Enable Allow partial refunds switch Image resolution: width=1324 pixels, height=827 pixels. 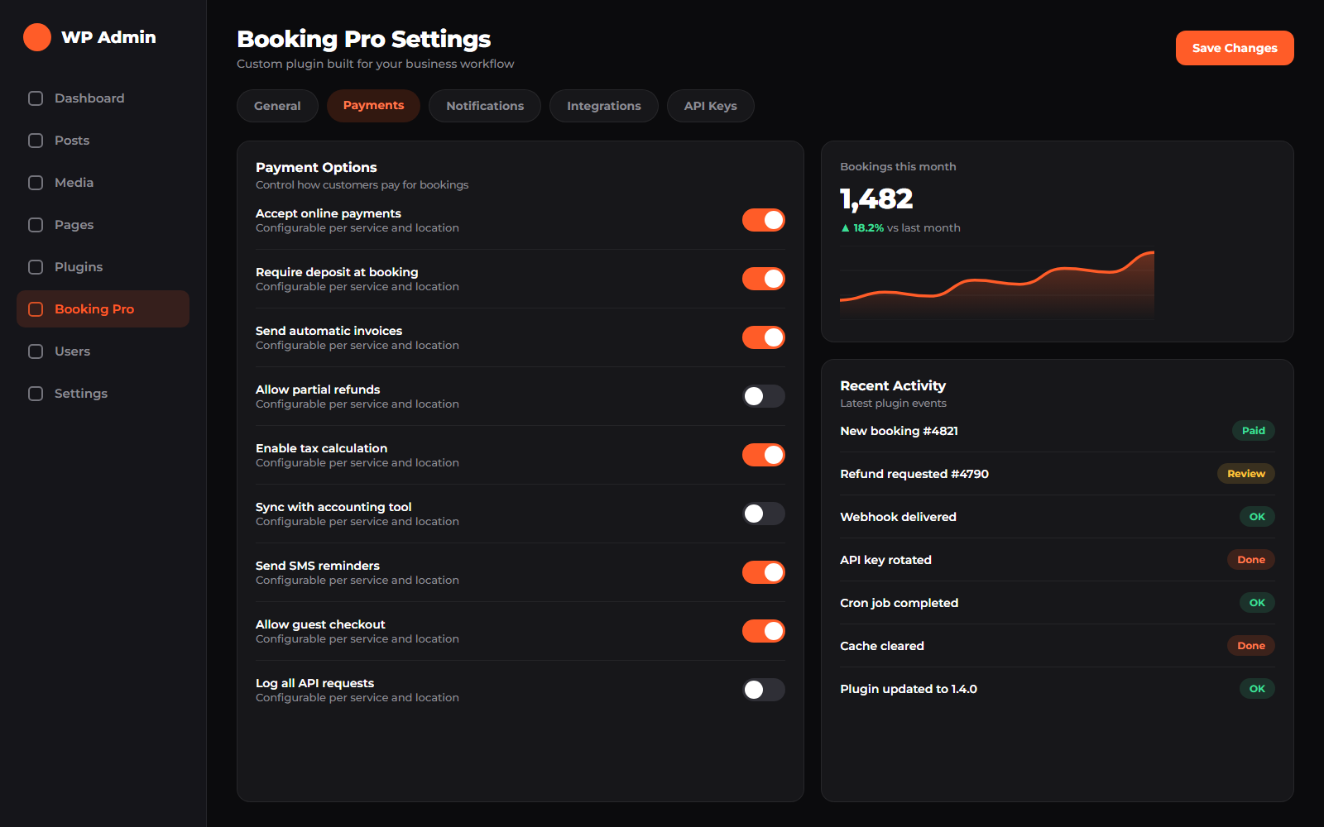click(x=764, y=396)
